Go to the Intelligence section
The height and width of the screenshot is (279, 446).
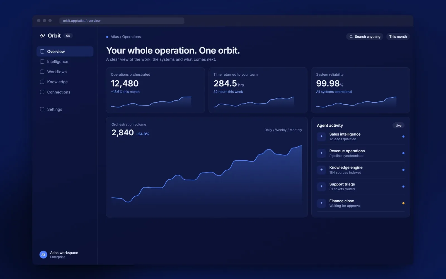click(x=65, y=62)
